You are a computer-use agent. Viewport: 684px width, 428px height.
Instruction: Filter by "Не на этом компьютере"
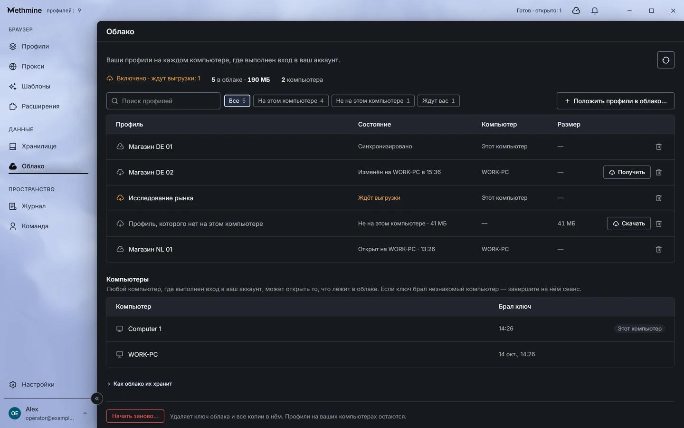pos(373,101)
